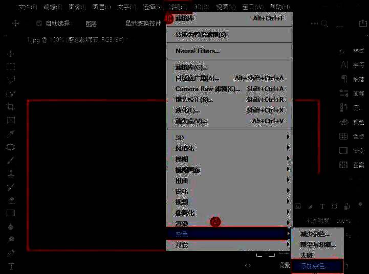
Task: Open the 文件(F) menu
Action: pos(28,7)
